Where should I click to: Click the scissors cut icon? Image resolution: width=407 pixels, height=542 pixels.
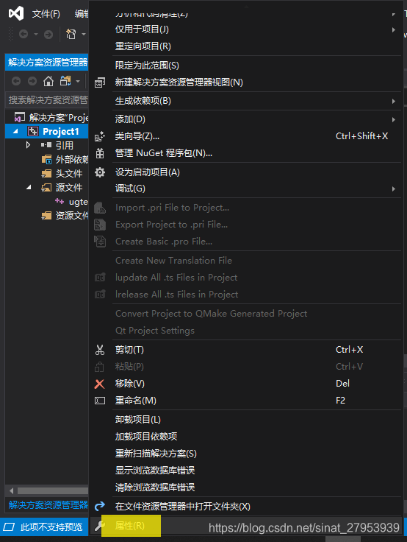tap(100, 350)
